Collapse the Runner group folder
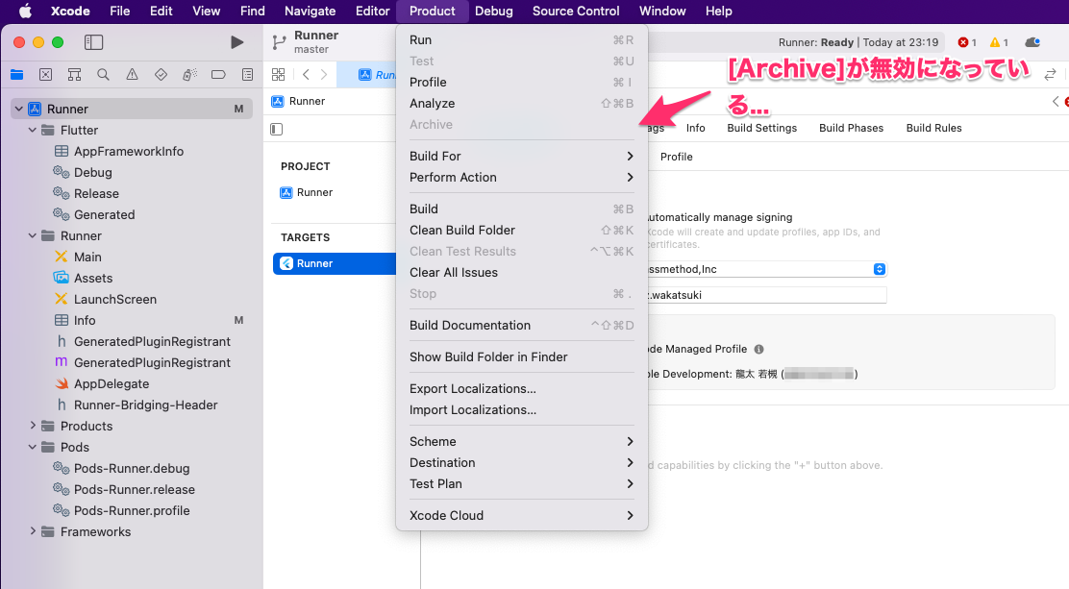The width and height of the screenshot is (1069, 589). click(x=32, y=235)
